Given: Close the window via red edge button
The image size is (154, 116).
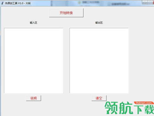Looking at the screenshot, I should [x=153, y=3].
